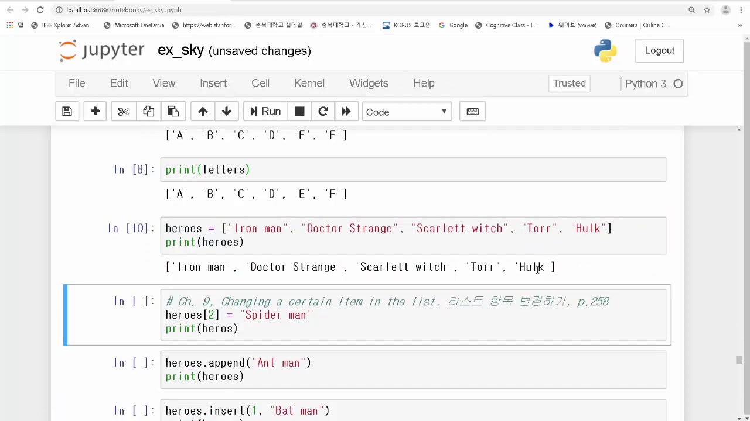Click the save and checkpoint icon
The width and height of the screenshot is (750, 421).
(67, 112)
